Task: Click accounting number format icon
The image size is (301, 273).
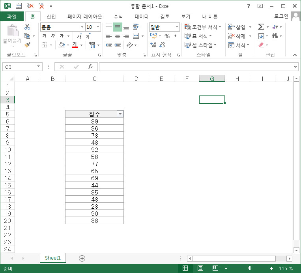Action: click(x=153, y=36)
